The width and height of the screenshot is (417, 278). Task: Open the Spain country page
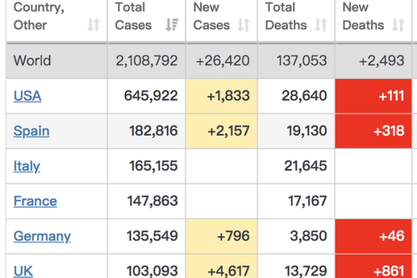pyautogui.click(x=31, y=131)
